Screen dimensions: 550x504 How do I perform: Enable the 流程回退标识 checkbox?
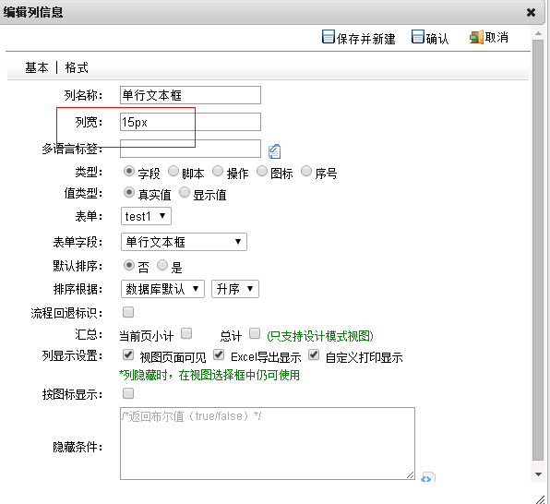(128, 312)
